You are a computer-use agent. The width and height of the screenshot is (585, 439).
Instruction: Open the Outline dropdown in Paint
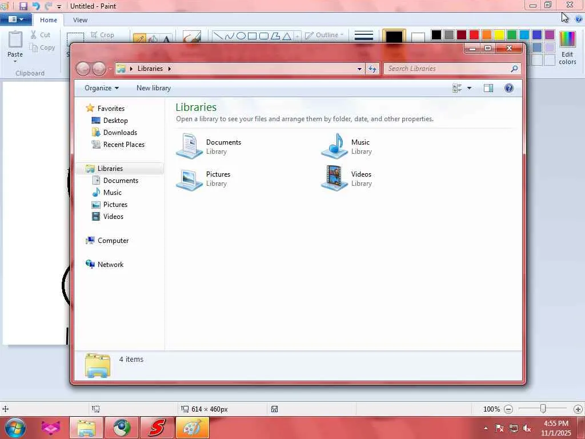[x=324, y=35]
